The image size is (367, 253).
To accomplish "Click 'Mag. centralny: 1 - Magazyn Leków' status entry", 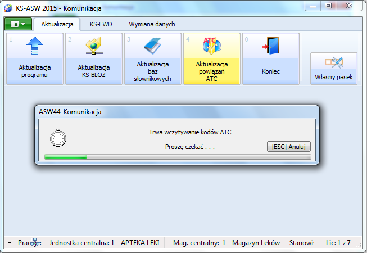I will pos(226,243).
